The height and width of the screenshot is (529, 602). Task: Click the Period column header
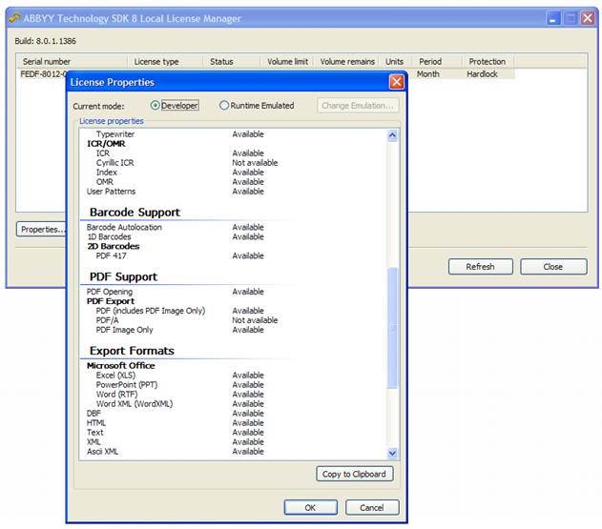coord(437,61)
